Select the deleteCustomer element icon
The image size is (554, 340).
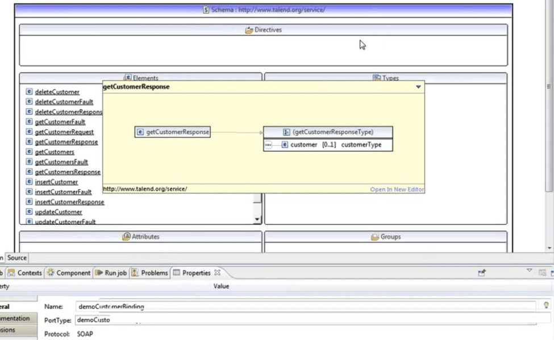click(29, 91)
